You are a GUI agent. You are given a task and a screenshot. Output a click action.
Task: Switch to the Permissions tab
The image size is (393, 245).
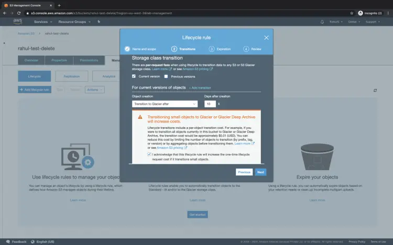point(89,60)
